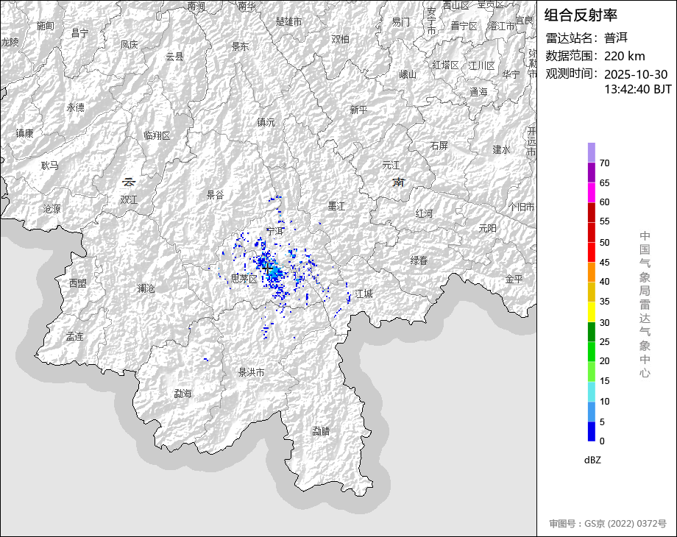Image resolution: width=677 pixels, height=537 pixels.
Task: Click the 13:42:40 BJT timestamp
Action: pos(638,89)
